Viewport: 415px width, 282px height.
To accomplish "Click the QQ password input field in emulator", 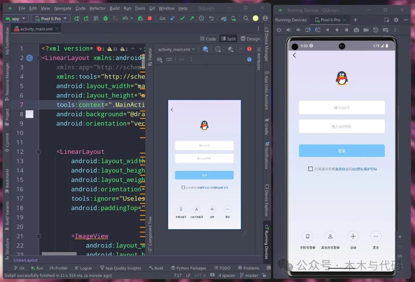I will click(342, 126).
